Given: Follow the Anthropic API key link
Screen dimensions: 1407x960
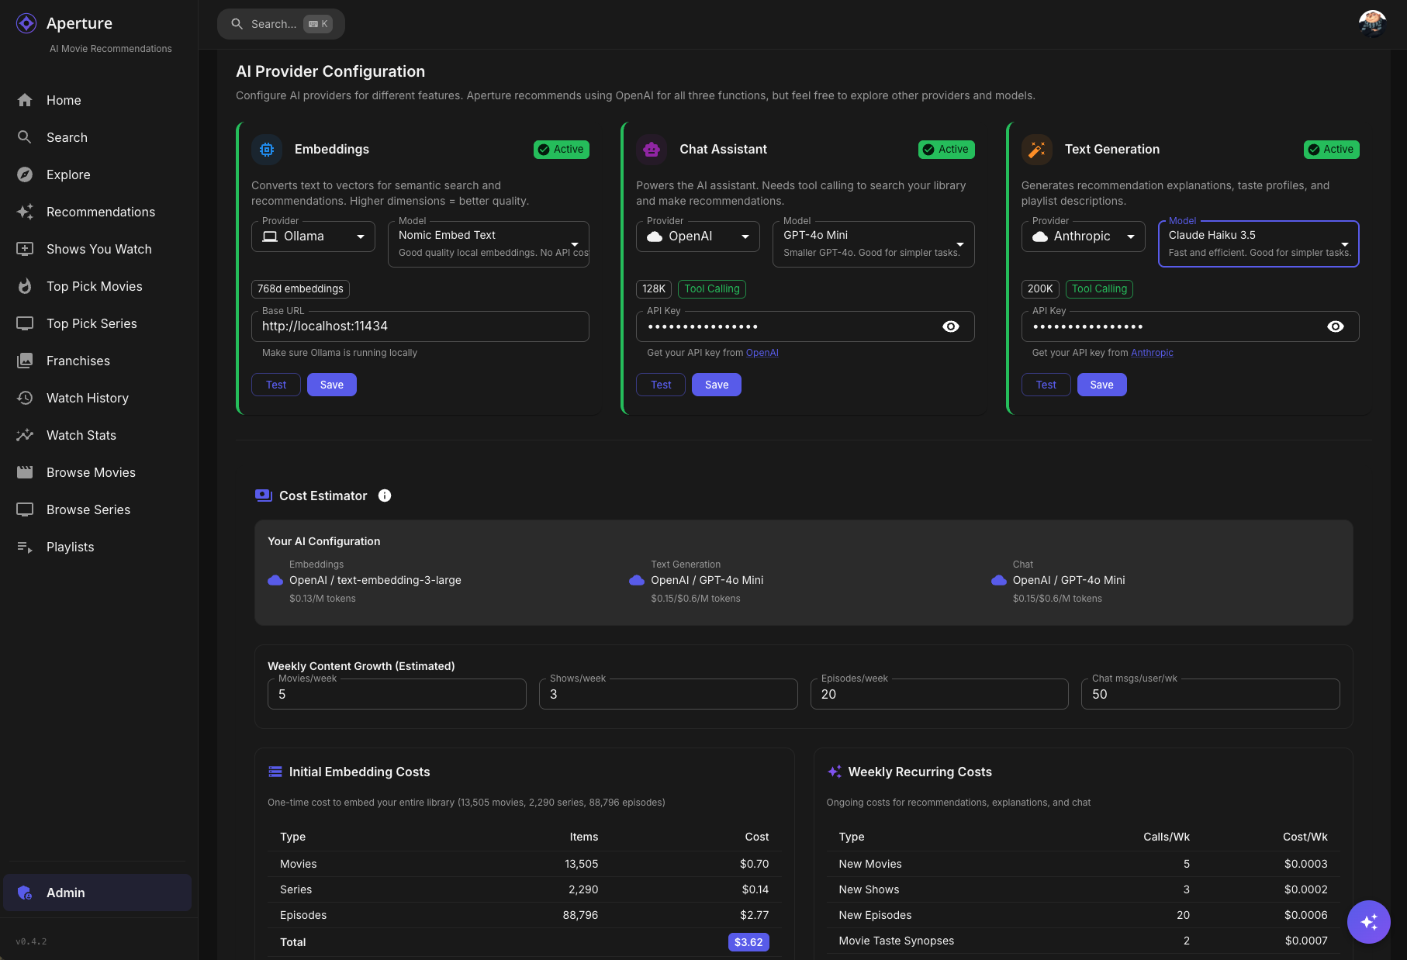Looking at the screenshot, I should [1152, 353].
